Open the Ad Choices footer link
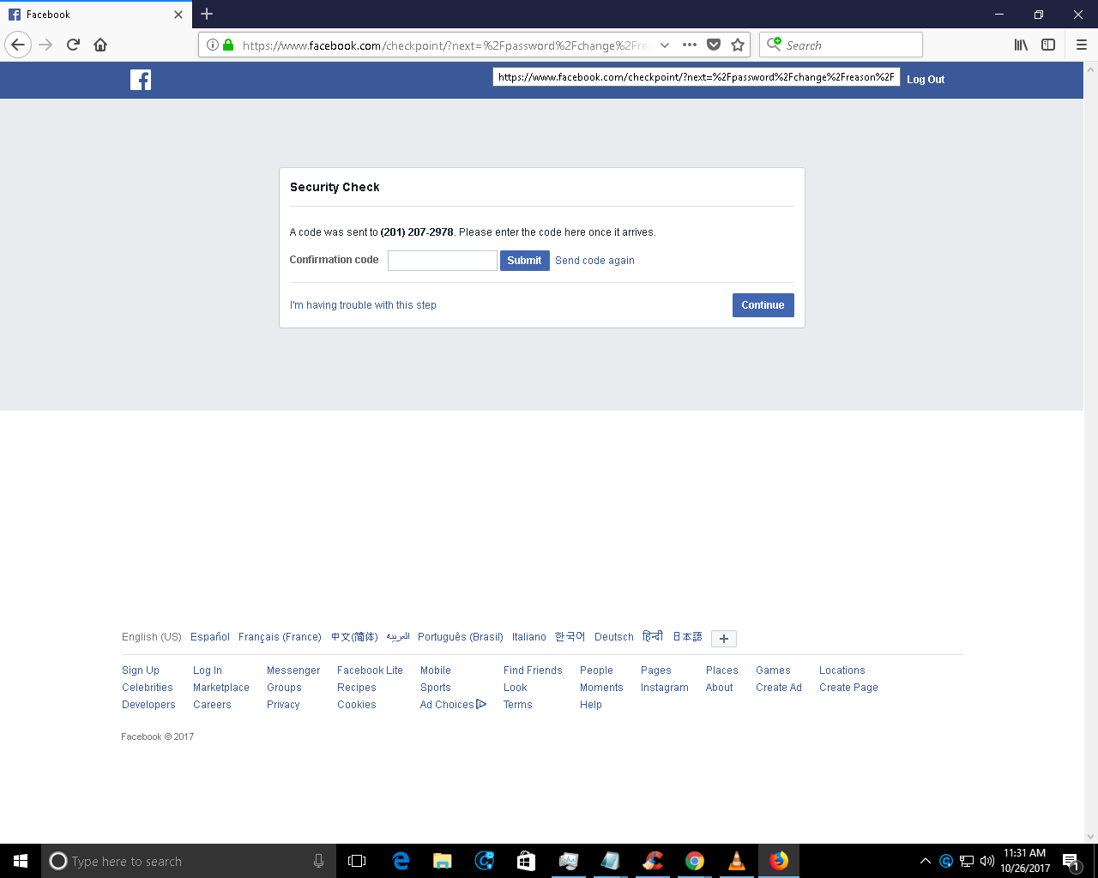Viewport: 1098px width, 878px height. [x=453, y=705]
